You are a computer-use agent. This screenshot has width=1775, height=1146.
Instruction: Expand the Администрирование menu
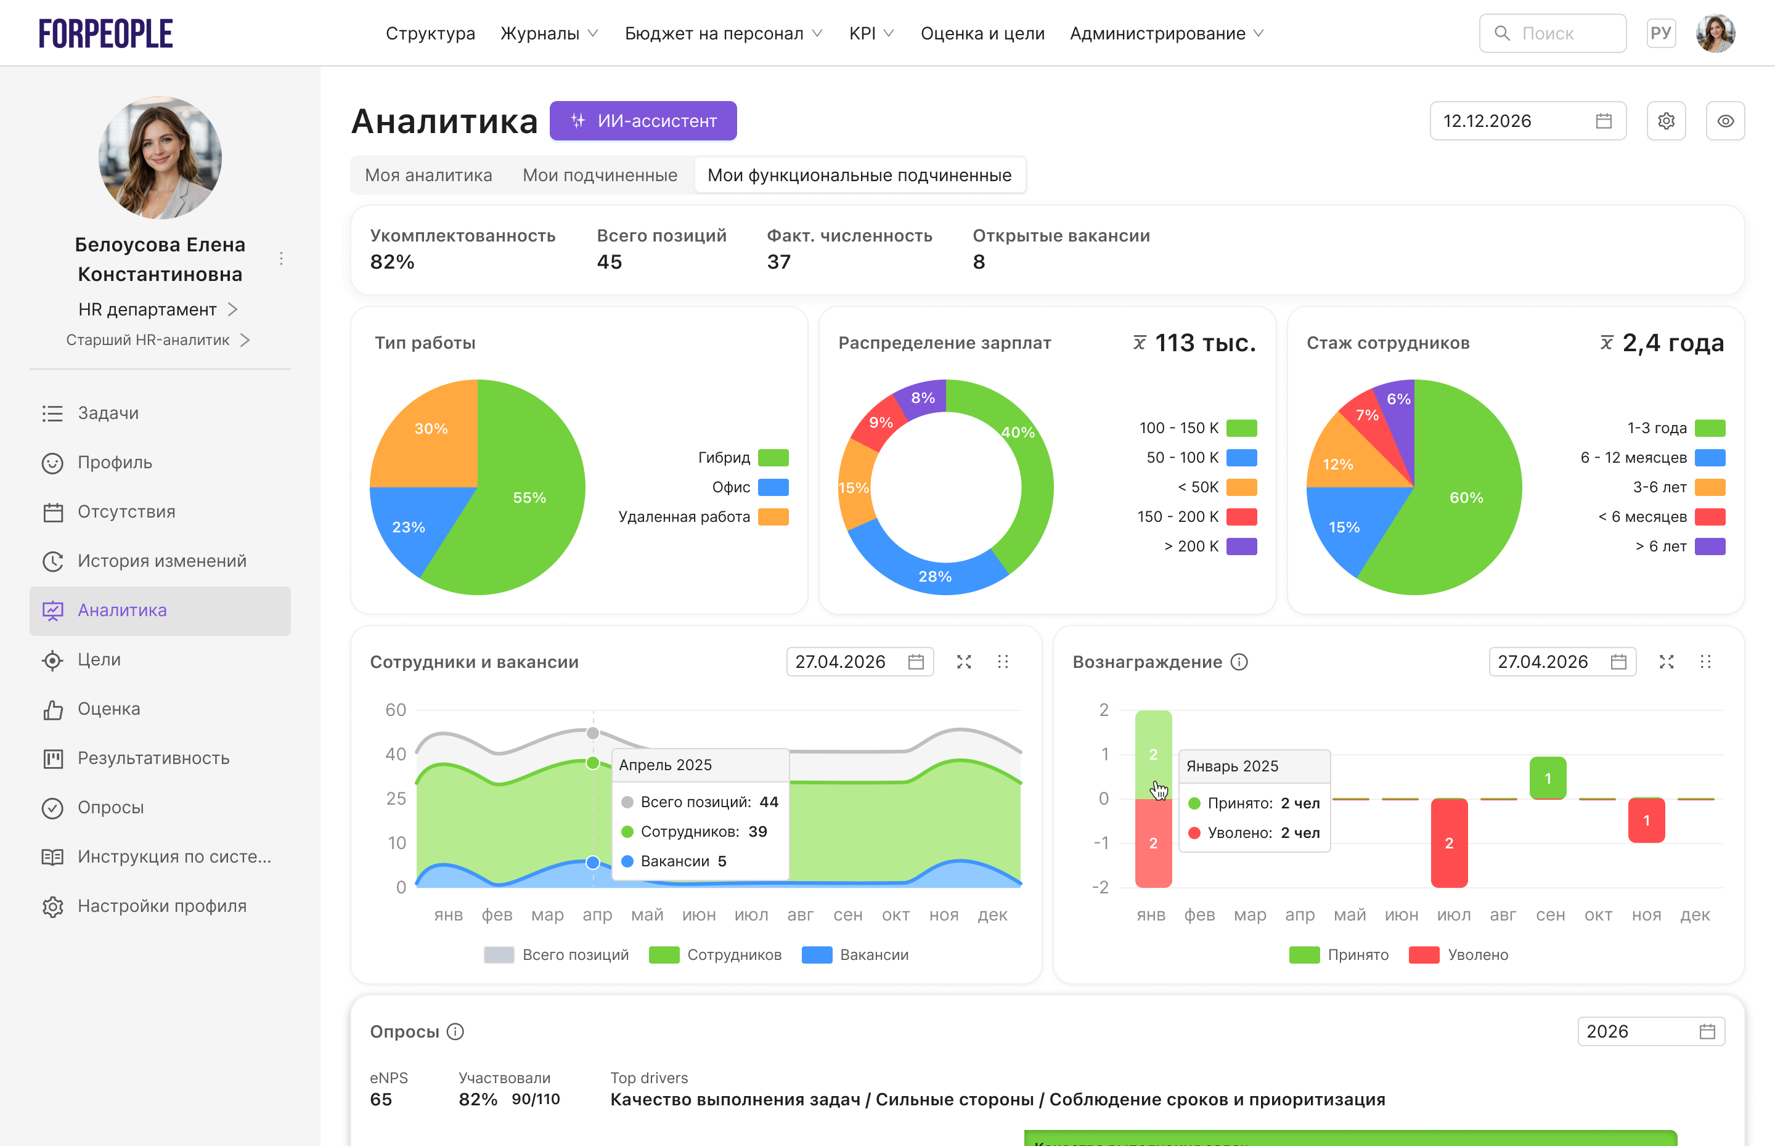[x=1166, y=33]
